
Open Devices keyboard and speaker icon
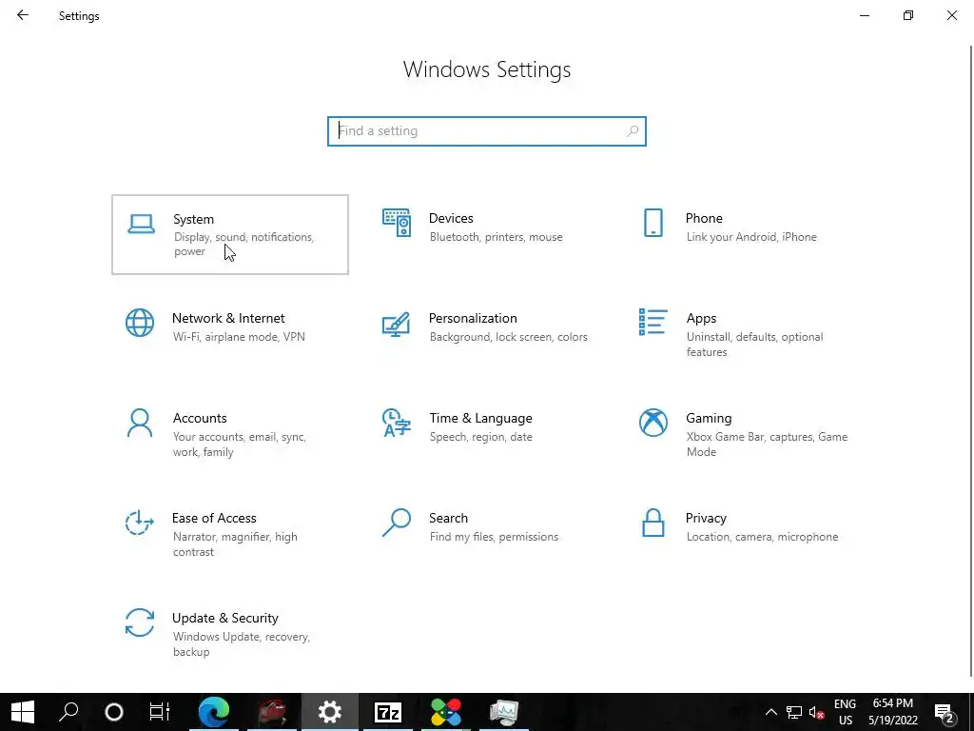(397, 223)
